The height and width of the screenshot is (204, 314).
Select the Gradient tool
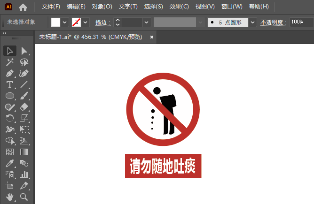24,152
